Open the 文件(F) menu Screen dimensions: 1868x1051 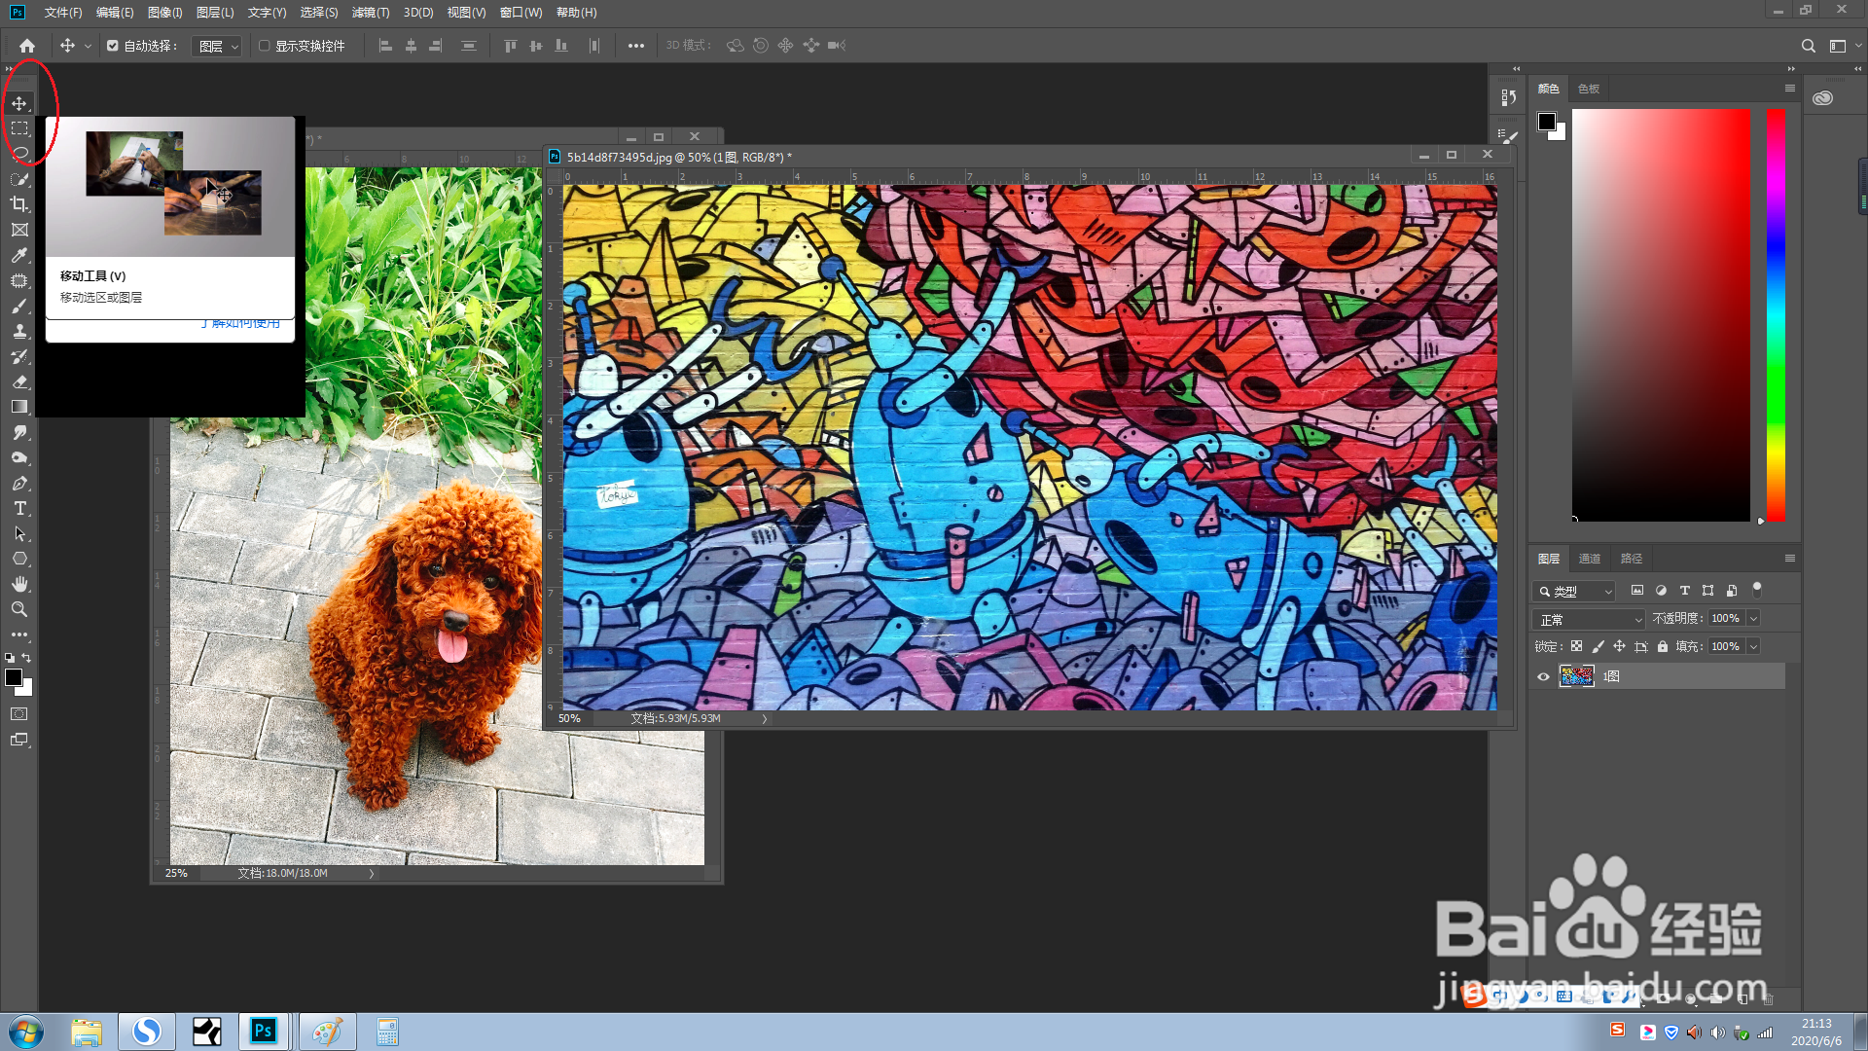[x=63, y=13]
